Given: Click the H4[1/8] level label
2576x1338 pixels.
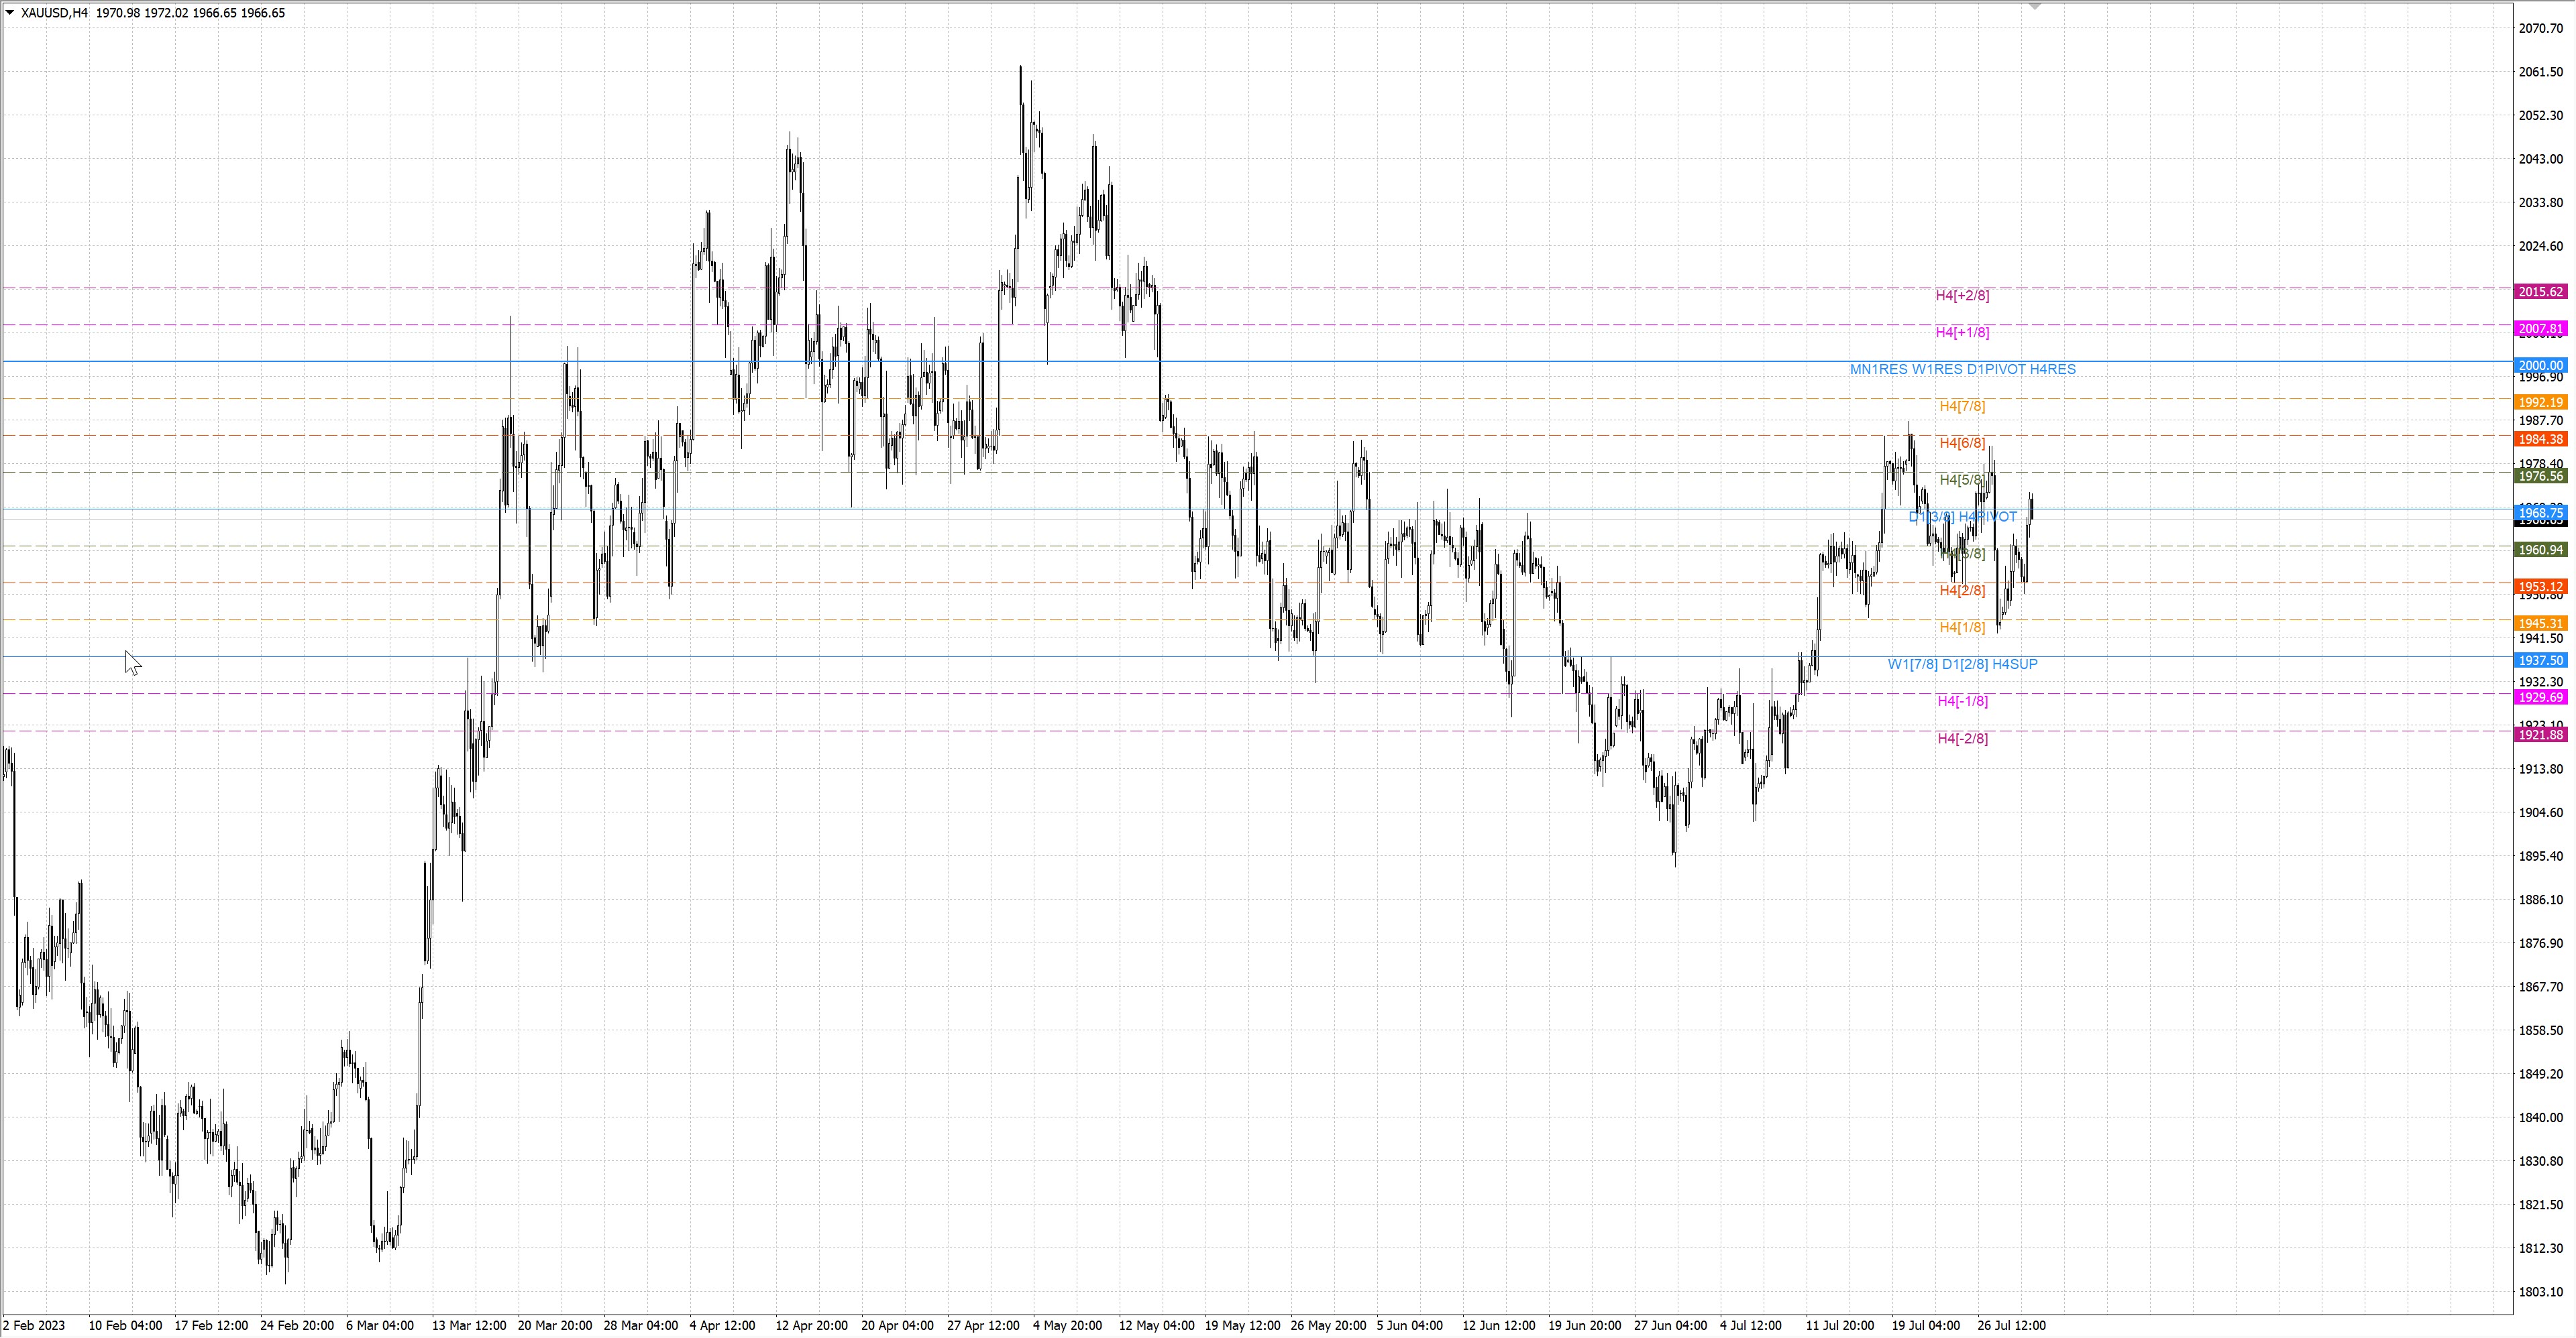Looking at the screenshot, I should click(x=1962, y=627).
